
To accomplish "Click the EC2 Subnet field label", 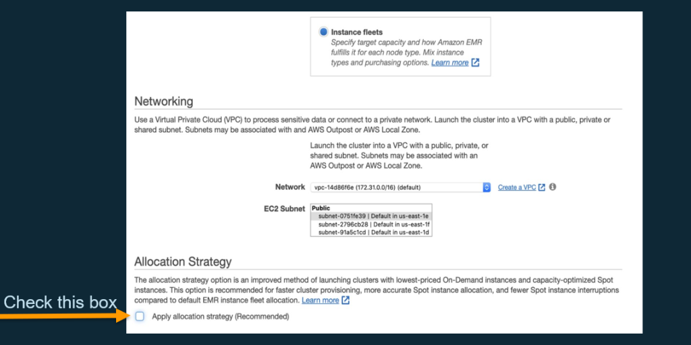I will (x=284, y=208).
